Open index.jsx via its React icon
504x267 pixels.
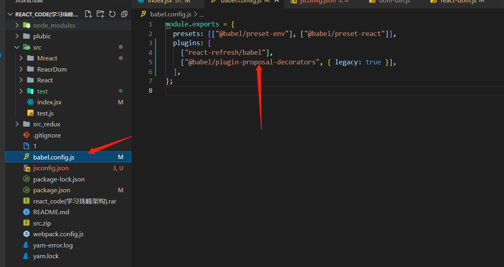[29, 102]
